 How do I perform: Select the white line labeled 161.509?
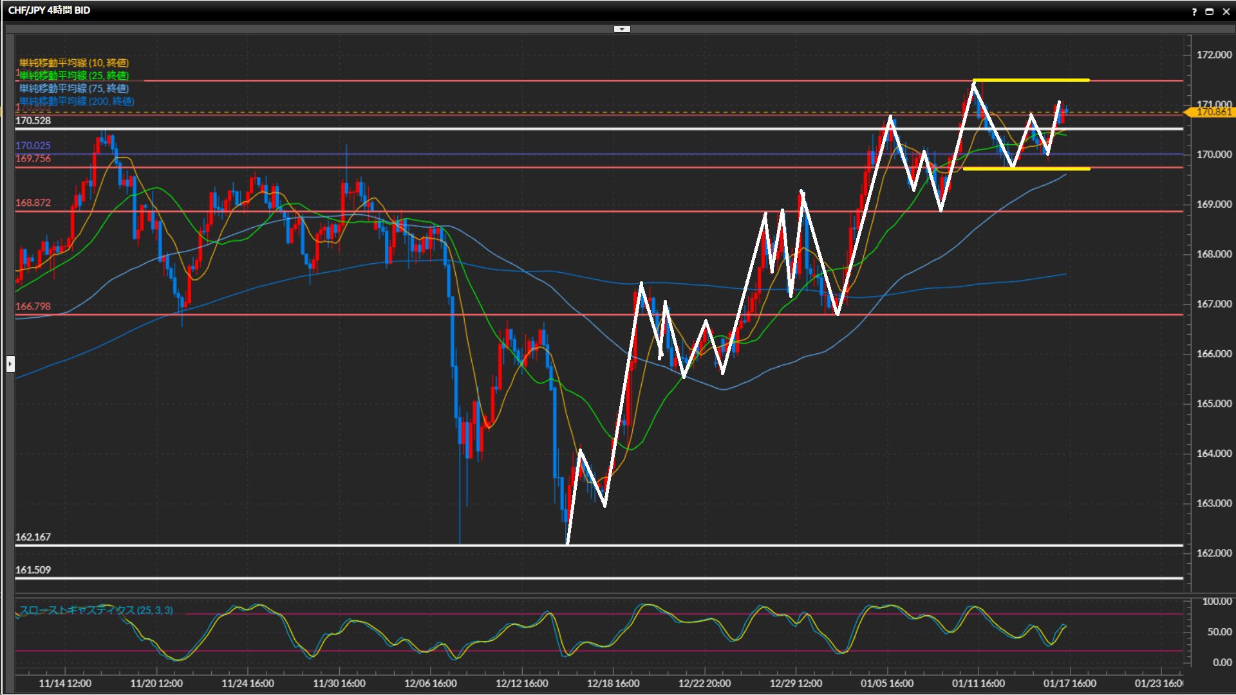tap(257, 578)
